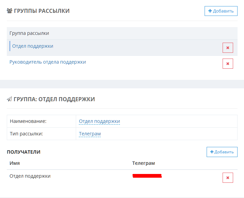
Task: Click the Группы рассылки heading text
Action: tap(41, 11)
